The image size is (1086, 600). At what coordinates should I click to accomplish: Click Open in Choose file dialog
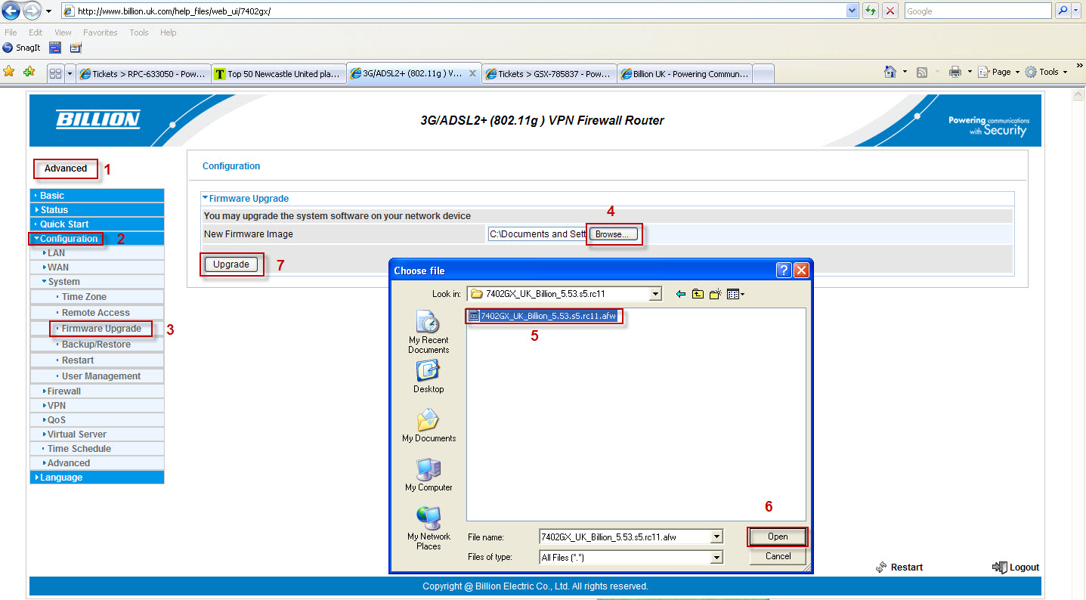click(x=778, y=537)
